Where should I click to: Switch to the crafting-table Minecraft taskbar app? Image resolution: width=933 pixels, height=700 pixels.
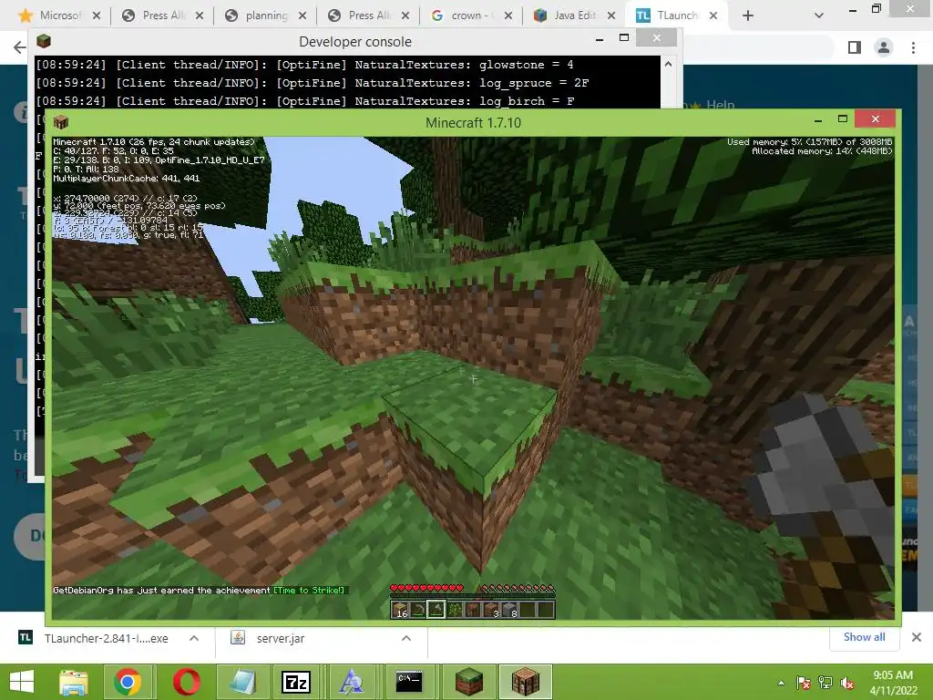(526, 682)
